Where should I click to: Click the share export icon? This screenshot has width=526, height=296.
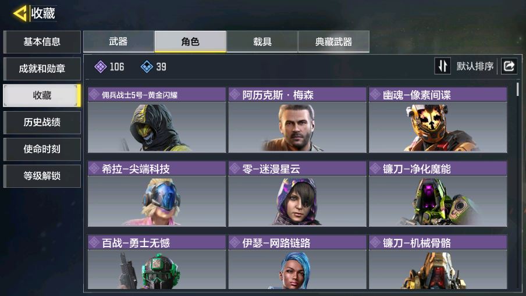pos(509,66)
